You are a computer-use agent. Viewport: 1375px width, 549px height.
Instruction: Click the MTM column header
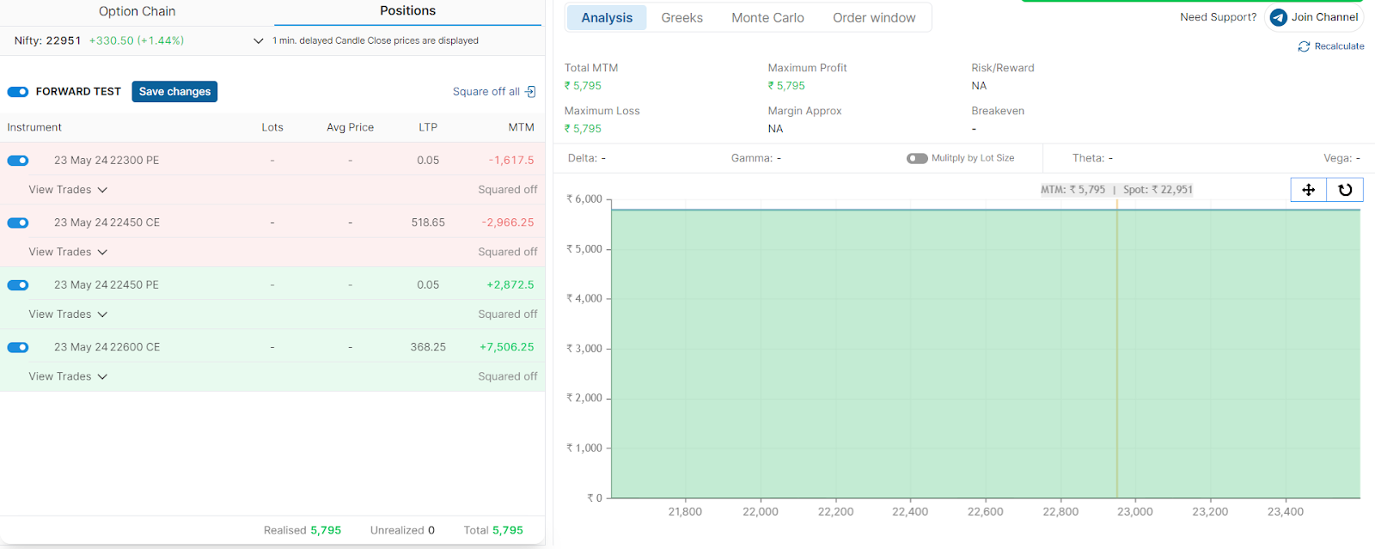click(521, 127)
